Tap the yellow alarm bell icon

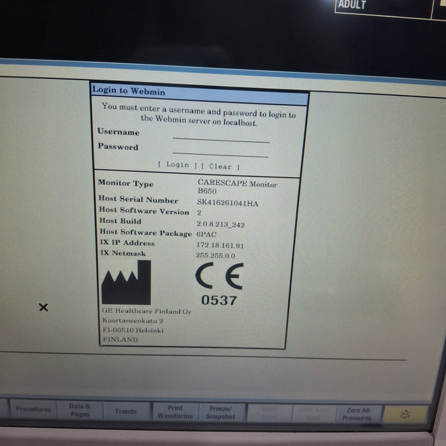405,414
